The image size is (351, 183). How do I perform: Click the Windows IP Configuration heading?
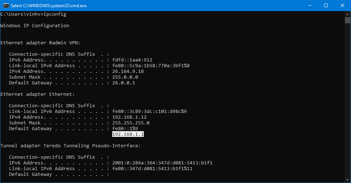[35, 26]
